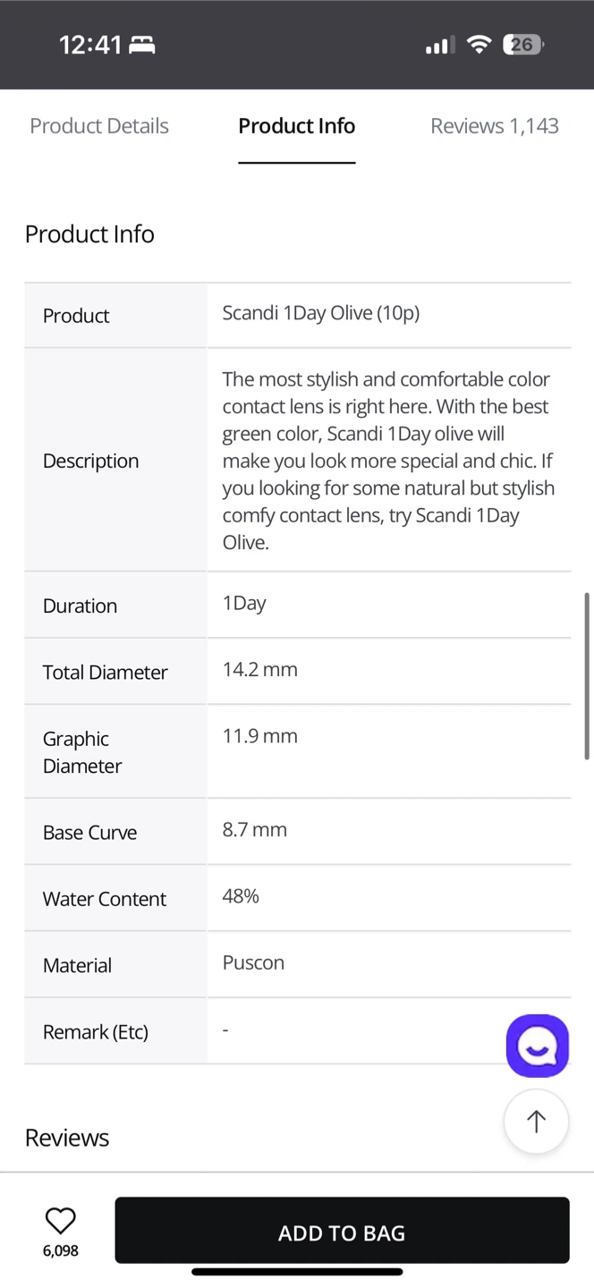The width and height of the screenshot is (594, 1288).
Task: Tap the Scandi 1Day Olive (10p) product name
Action: point(321,313)
